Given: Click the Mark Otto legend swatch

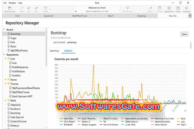Looking at the screenshot, I should pos(61,119).
